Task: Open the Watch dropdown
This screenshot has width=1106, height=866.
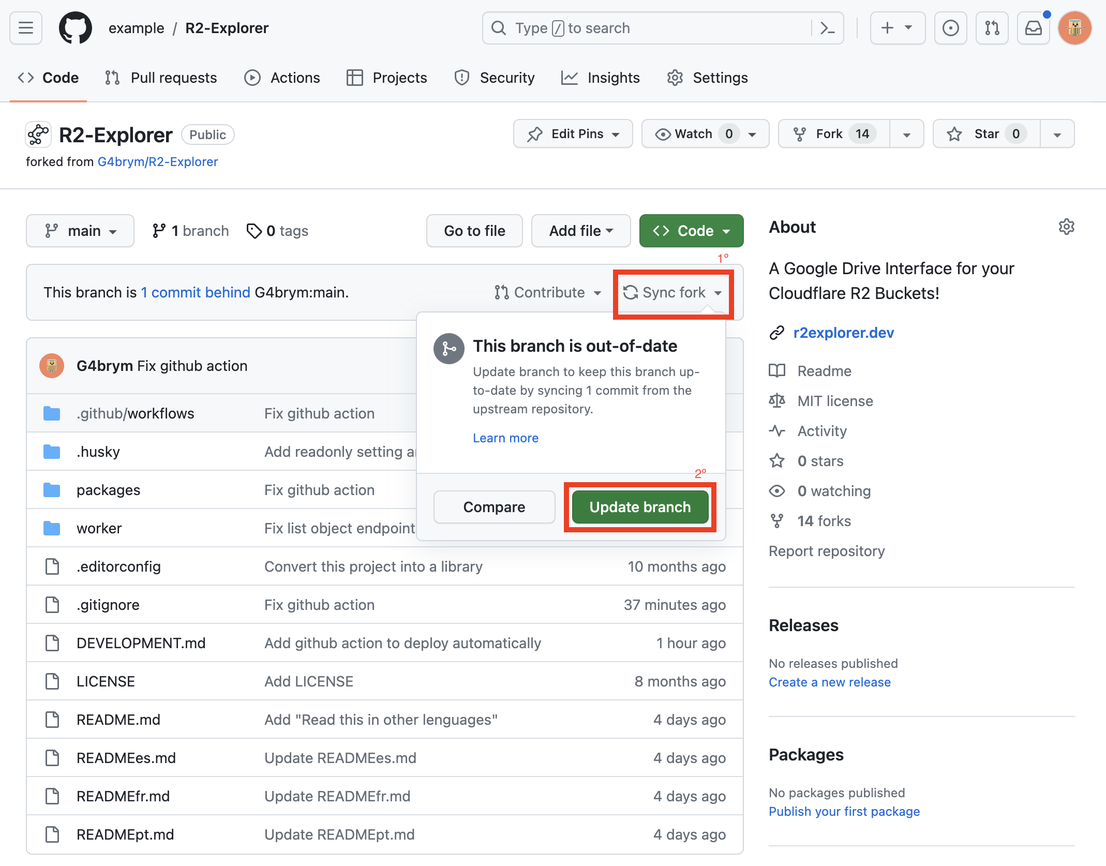Action: 705,134
